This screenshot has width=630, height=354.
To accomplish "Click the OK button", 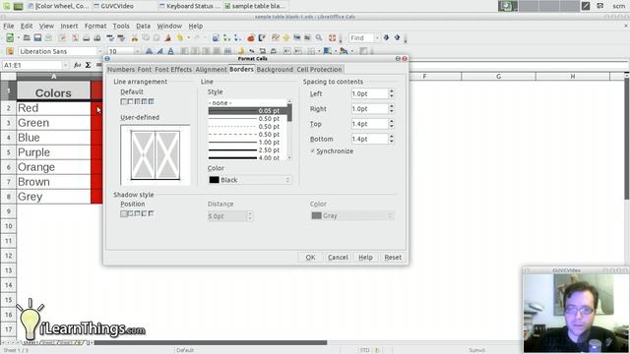I will click(310, 258).
